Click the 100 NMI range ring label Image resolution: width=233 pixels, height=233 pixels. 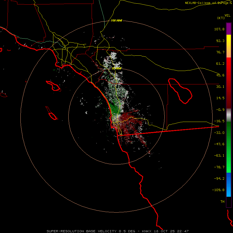(116, 20)
